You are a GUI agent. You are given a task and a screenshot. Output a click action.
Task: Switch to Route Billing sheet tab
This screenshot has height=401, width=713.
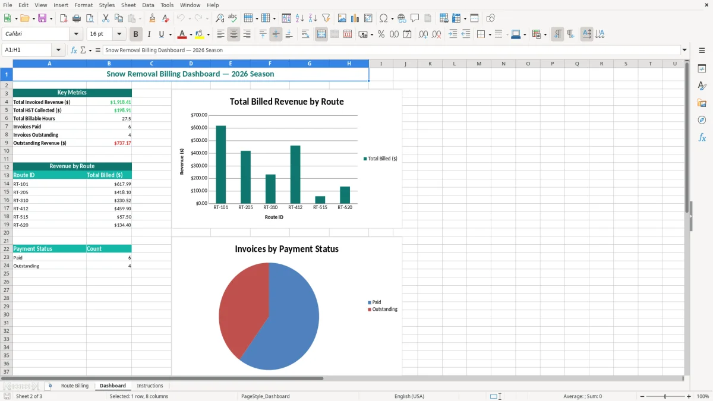[x=75, y=386]
